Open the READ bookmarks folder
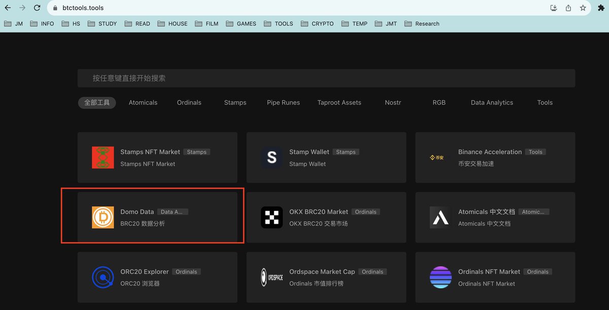This screenshot has width=609, height=310. coord(137,23)
